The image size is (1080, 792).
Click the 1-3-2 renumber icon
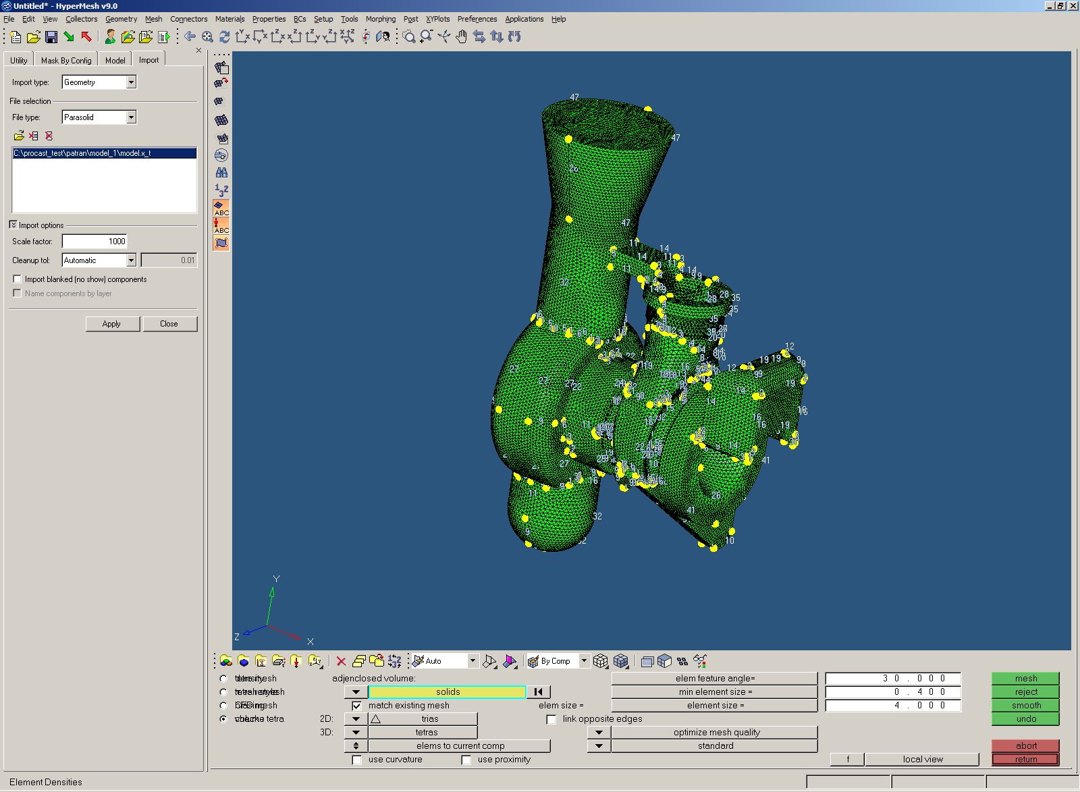(x=221, y=190)
